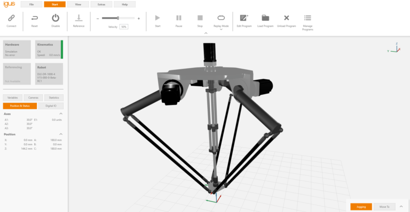The height and width of the screenshot is (212, 410).
Task: Click the A orientation value 180.0
Action: point(56,140)
